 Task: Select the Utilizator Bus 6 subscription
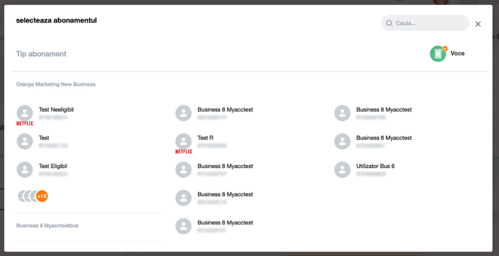point(375,166)
